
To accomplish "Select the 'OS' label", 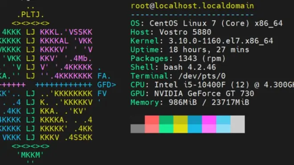I will [x=135, y=24].
